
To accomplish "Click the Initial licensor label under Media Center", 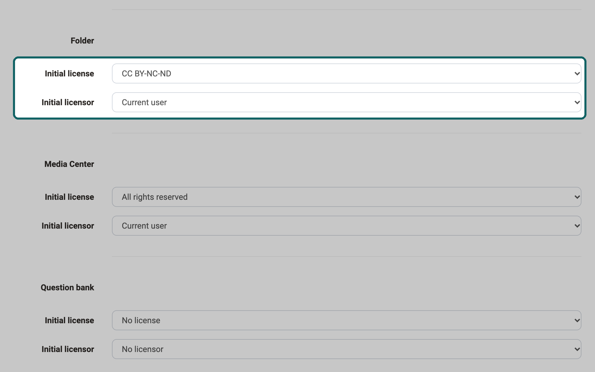I will (x=68, y=226).
